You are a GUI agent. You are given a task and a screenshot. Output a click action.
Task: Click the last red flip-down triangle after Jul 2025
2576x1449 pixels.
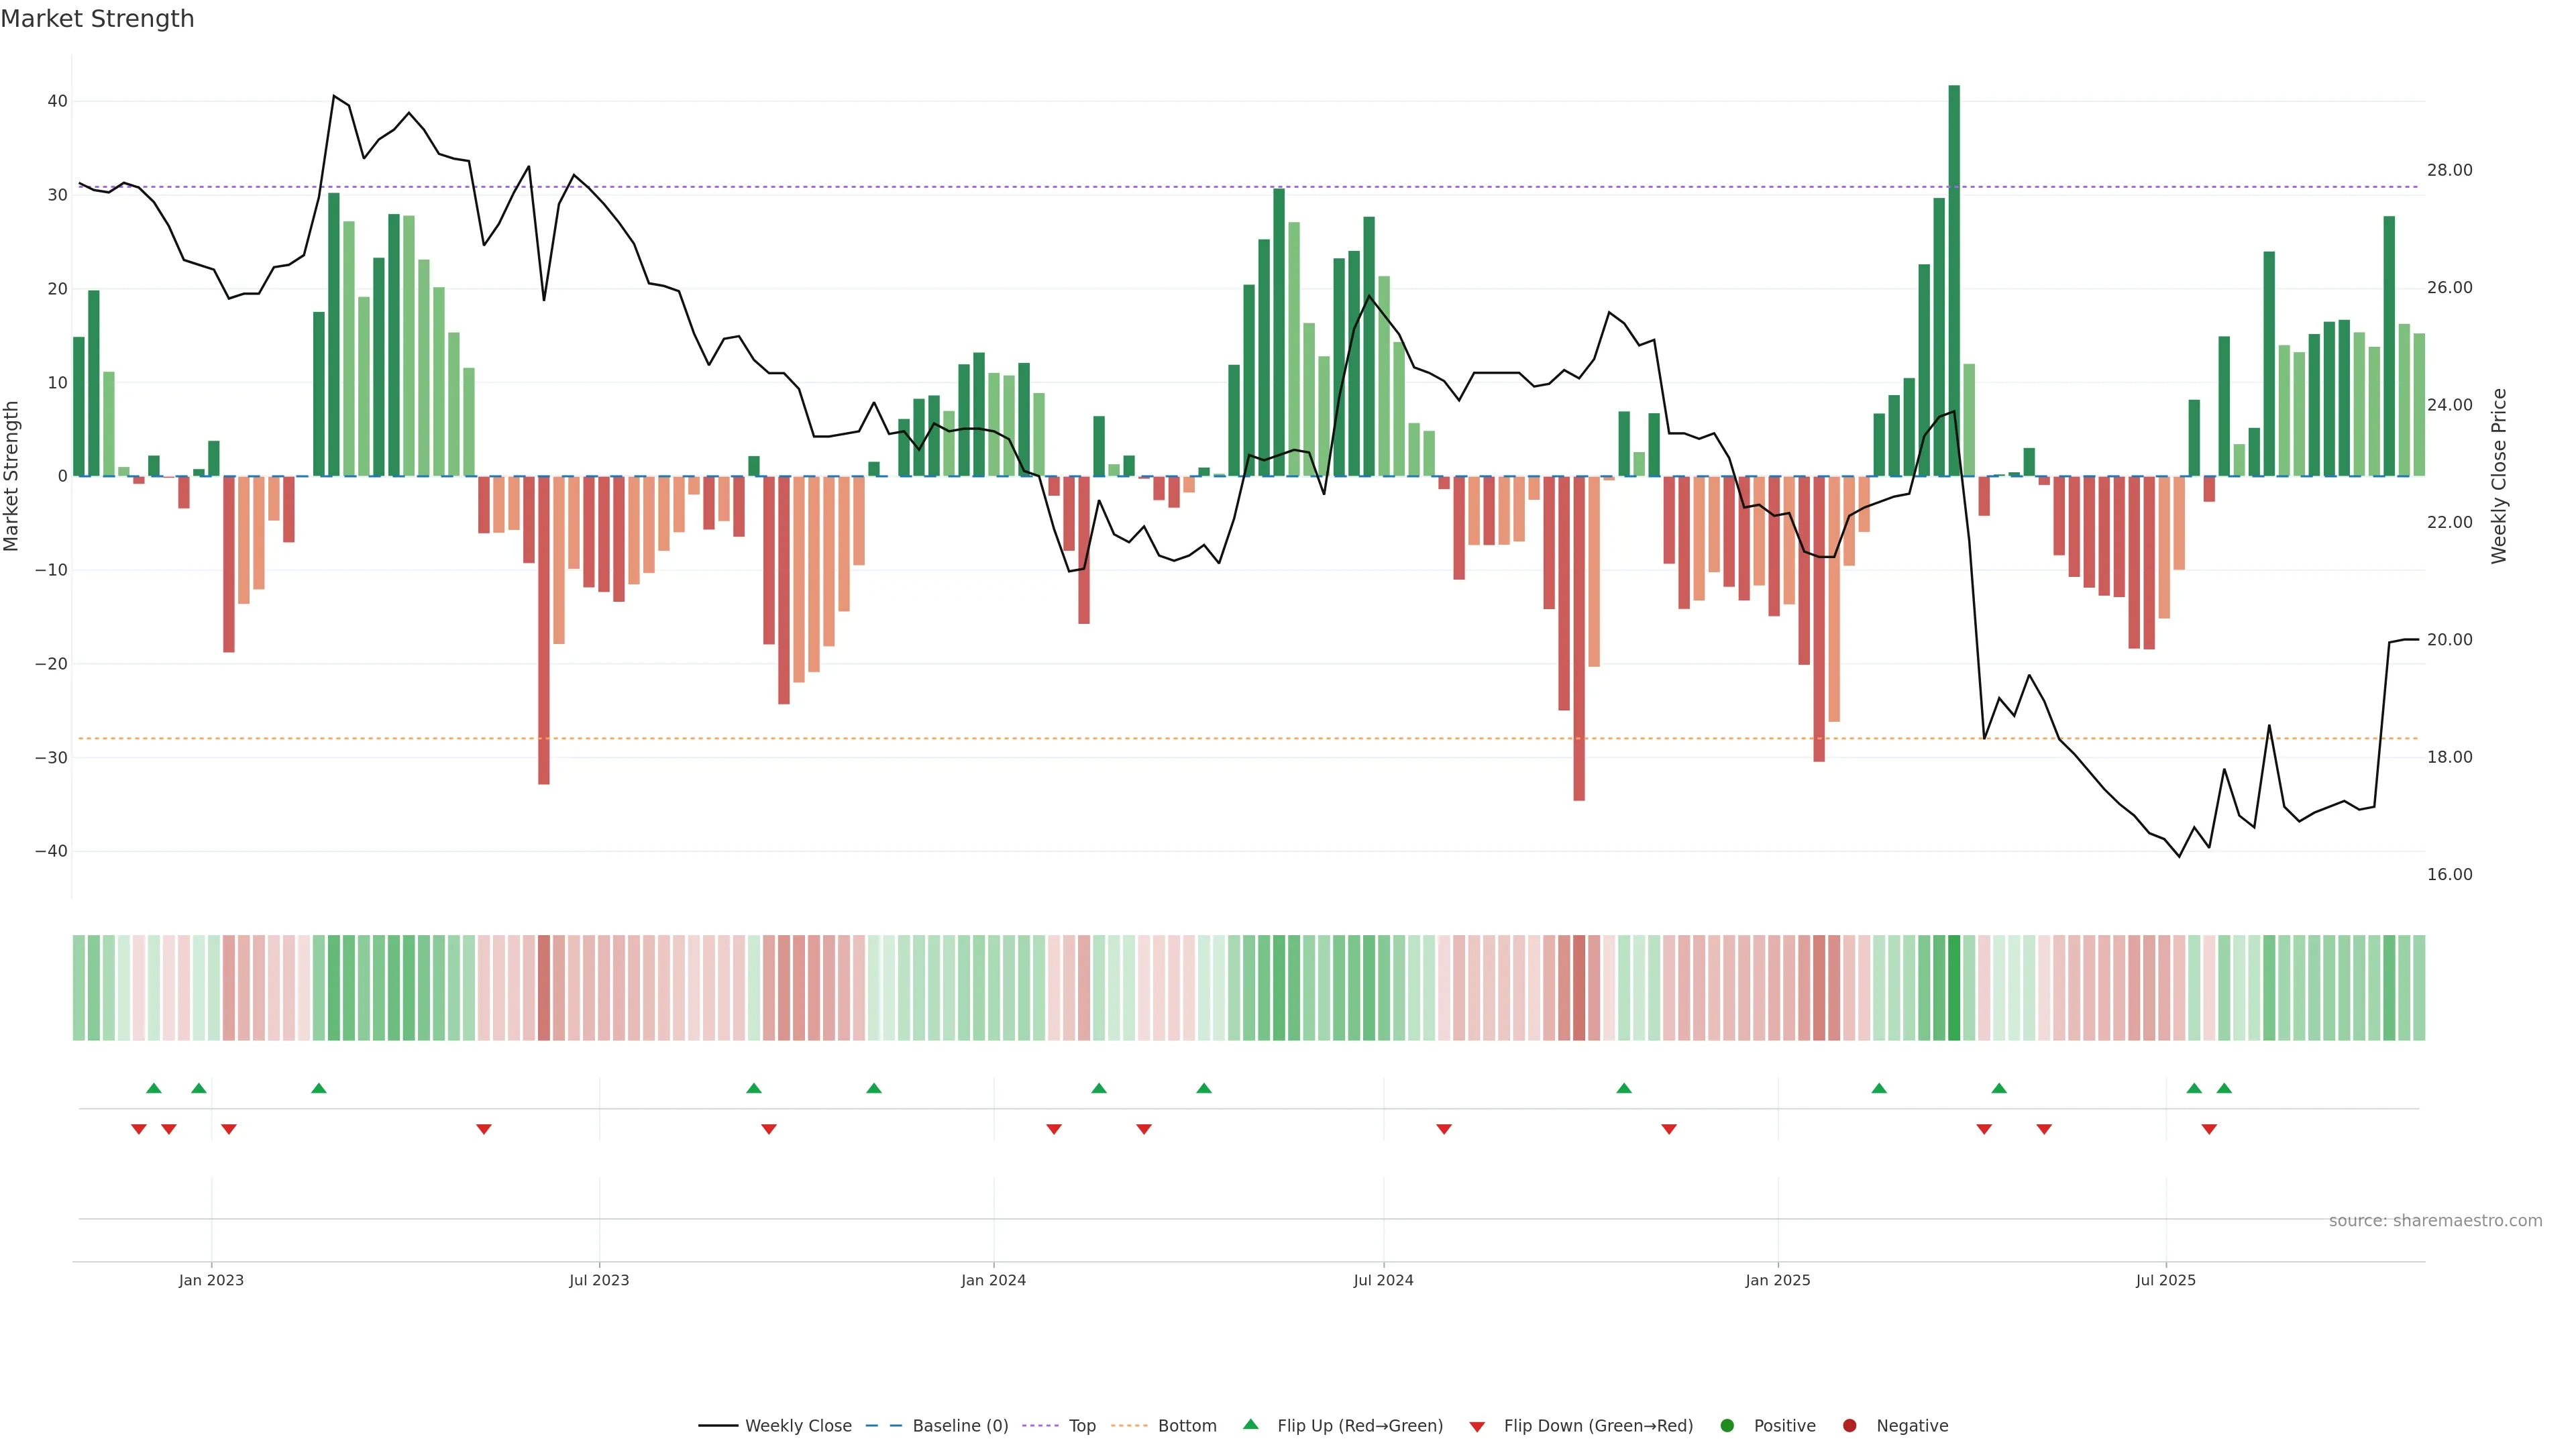click(2209, 1129)
